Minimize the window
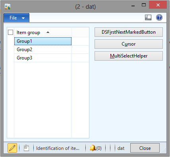 133,6
